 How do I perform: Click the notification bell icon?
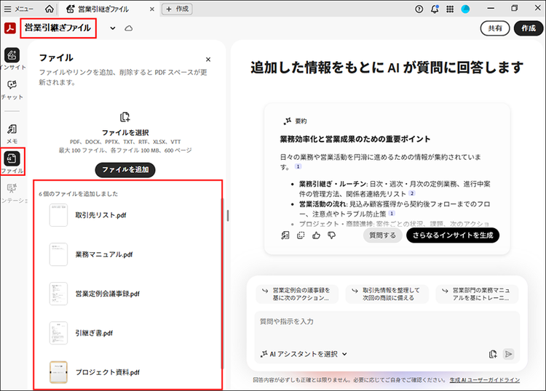point(435,9)
